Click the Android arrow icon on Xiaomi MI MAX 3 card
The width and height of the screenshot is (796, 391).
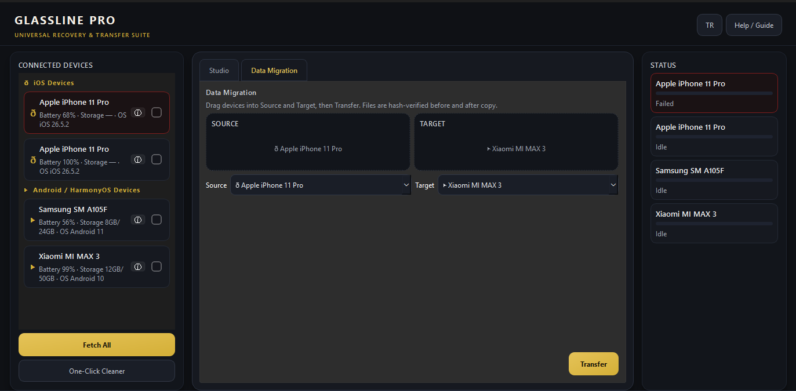33,267
